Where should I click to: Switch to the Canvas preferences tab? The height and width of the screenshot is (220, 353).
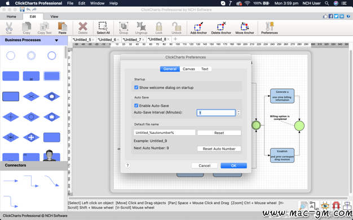tap(189, 69)
